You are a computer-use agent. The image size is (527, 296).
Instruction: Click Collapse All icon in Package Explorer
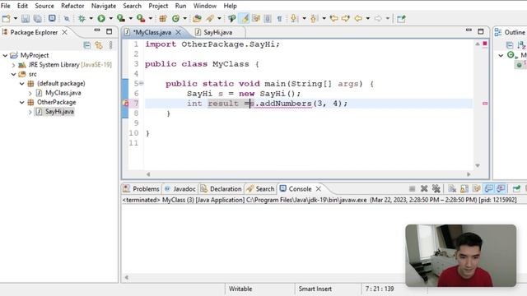pos(87,45)
